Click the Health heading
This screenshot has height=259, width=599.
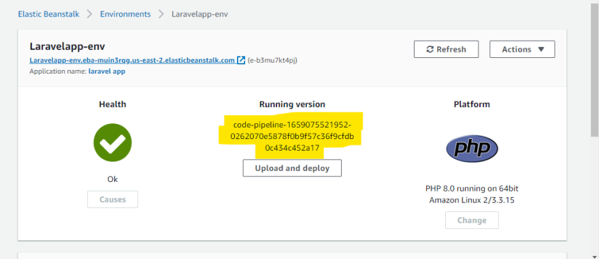[113, 104]
